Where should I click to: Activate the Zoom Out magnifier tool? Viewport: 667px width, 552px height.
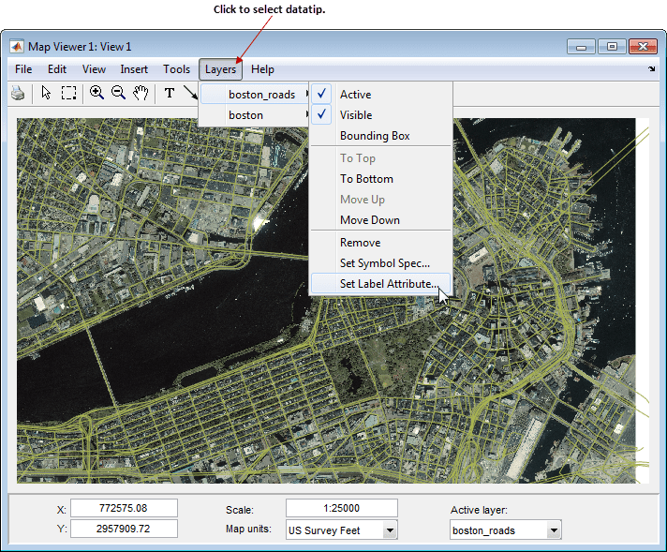(118, 93)
